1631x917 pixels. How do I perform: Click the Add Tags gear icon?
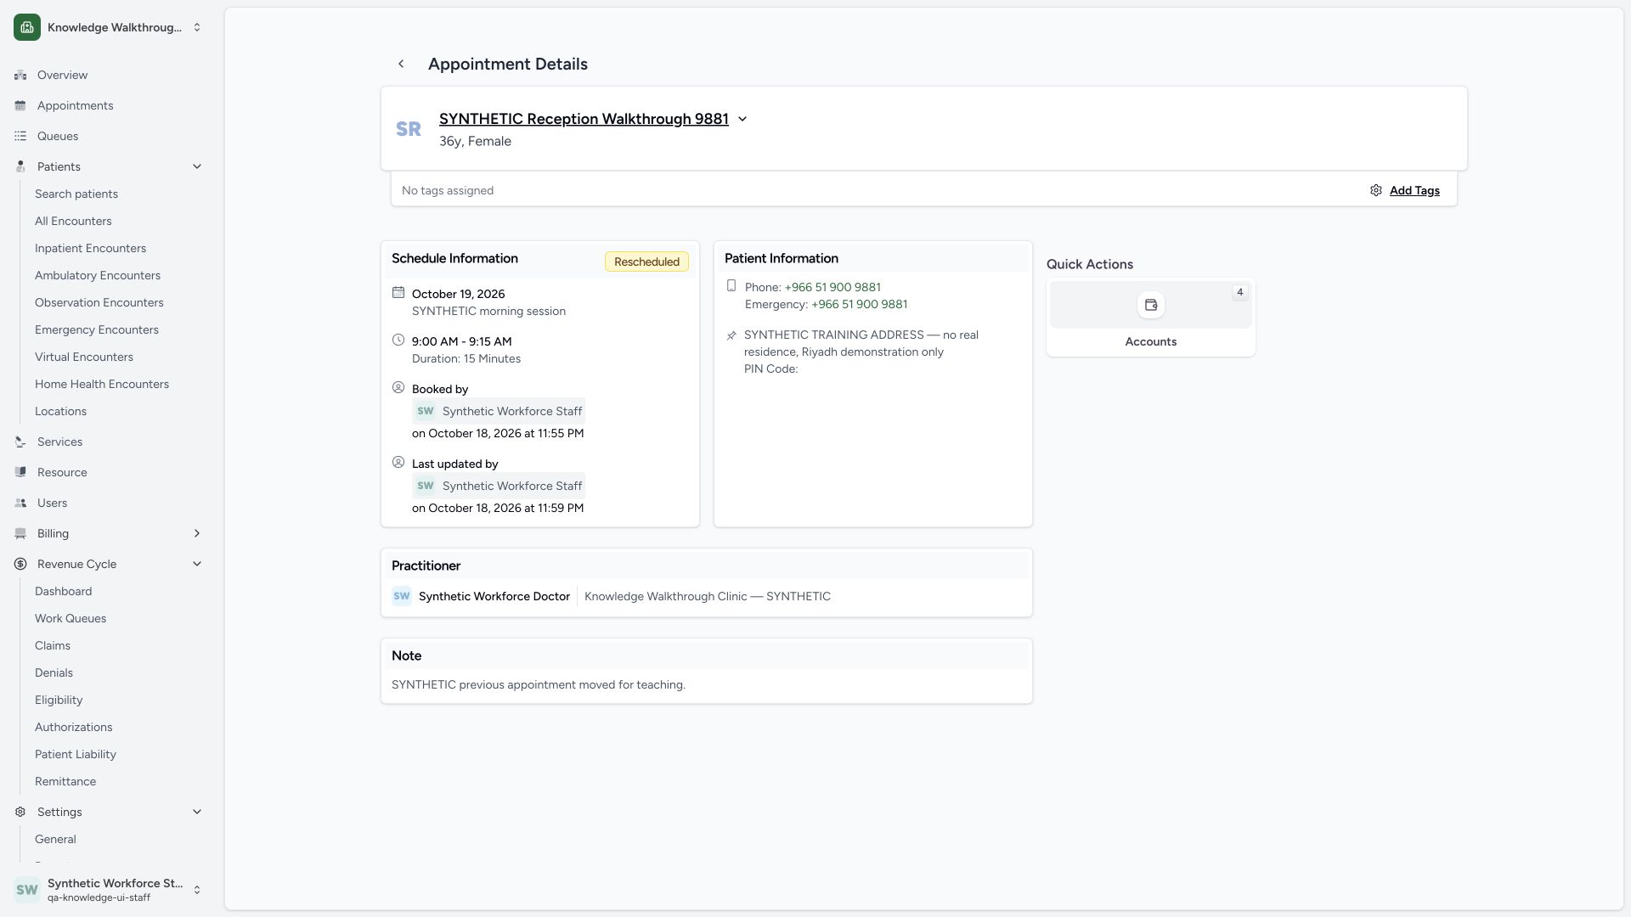coord(1375,190)
